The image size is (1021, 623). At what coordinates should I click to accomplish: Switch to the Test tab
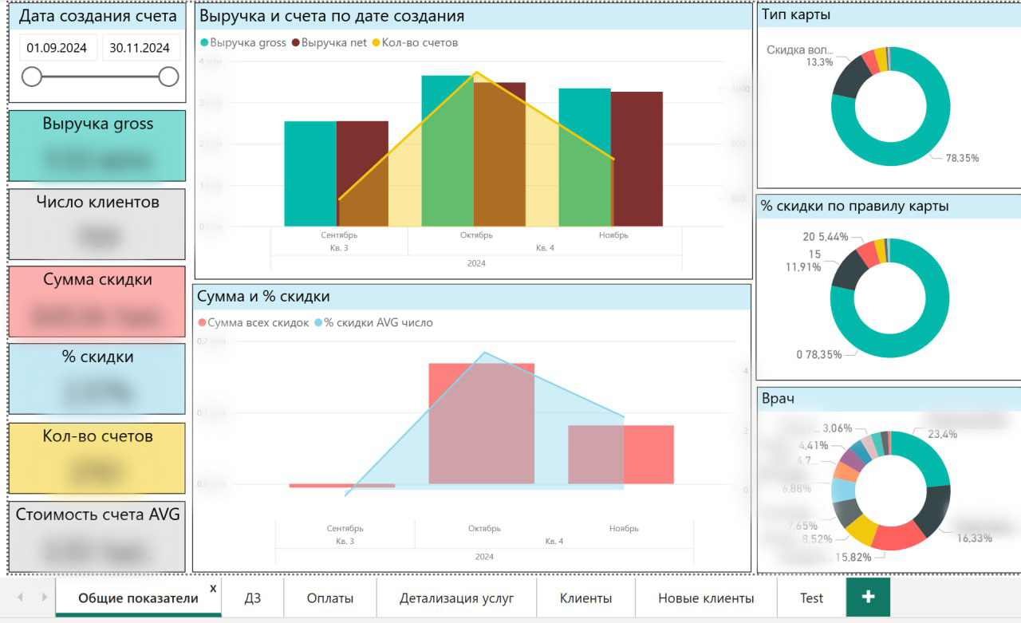coord(811,598)
